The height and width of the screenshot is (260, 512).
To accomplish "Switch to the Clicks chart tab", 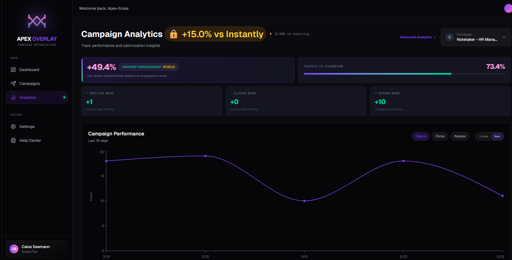I will pyautogui.click(x=440, y=136).
